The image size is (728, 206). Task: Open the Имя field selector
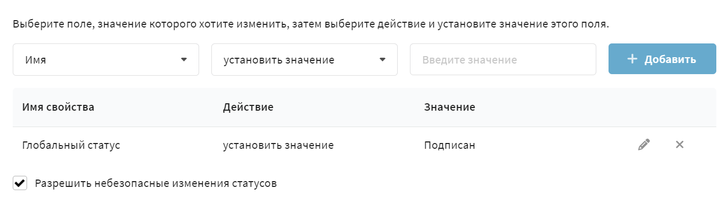pyautogui.click(x=106, y=59)
